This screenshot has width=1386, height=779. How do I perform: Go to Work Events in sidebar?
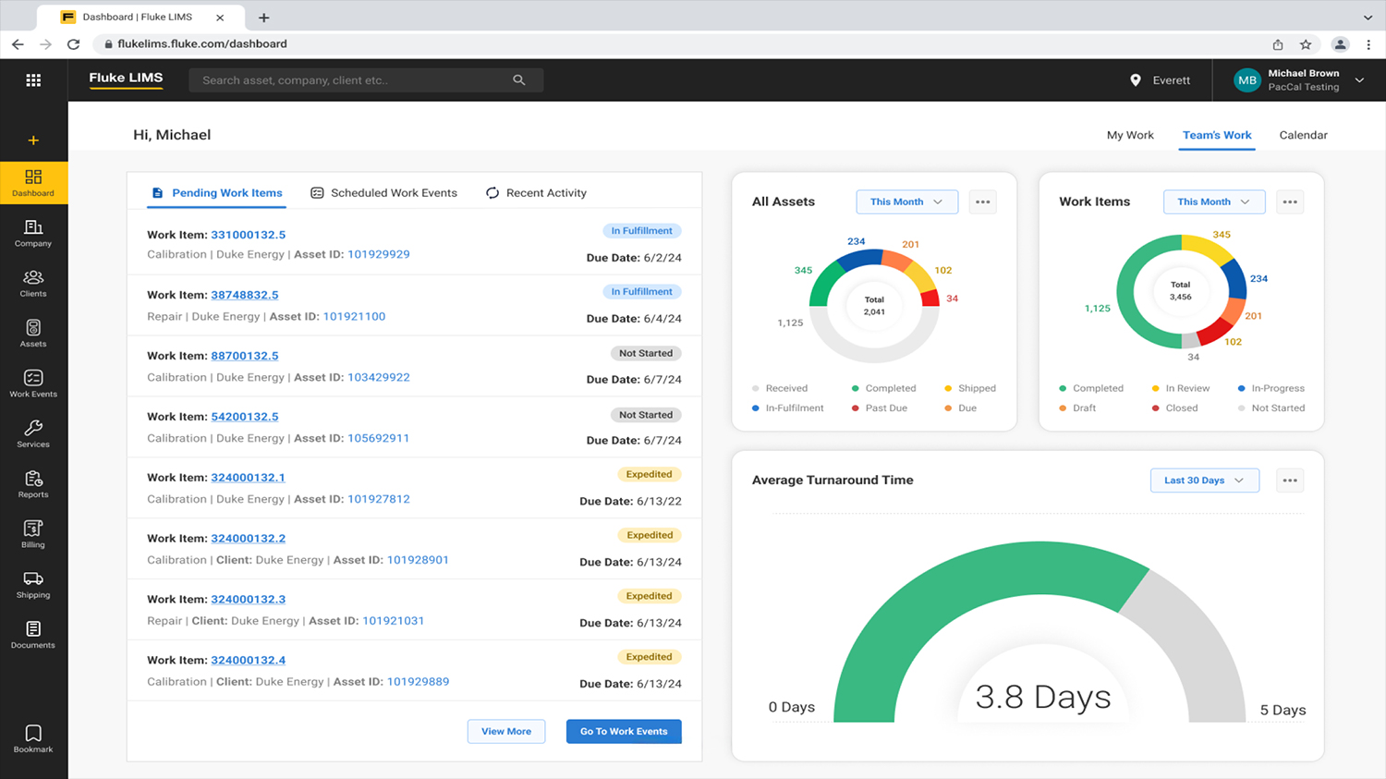coord(33,383)
